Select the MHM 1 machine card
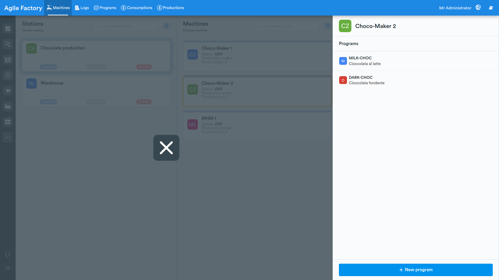 tap(257, 126)
